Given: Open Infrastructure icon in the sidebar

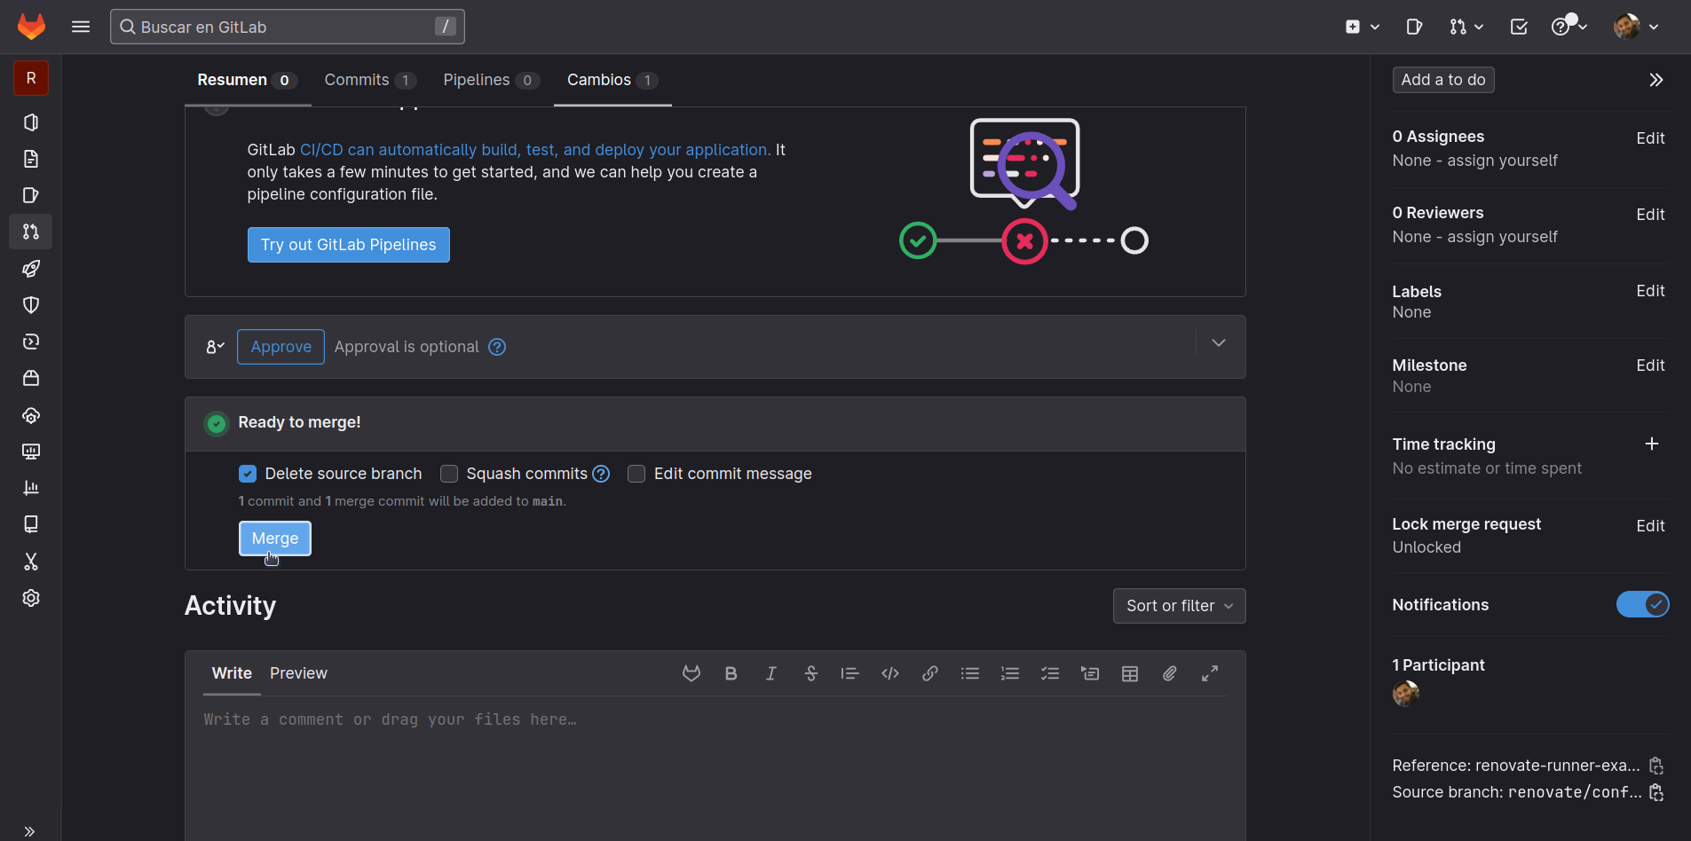Looking at the screenshot, I should 31,415.
